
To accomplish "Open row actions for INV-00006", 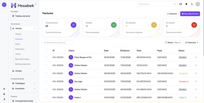I will (196, 81).
